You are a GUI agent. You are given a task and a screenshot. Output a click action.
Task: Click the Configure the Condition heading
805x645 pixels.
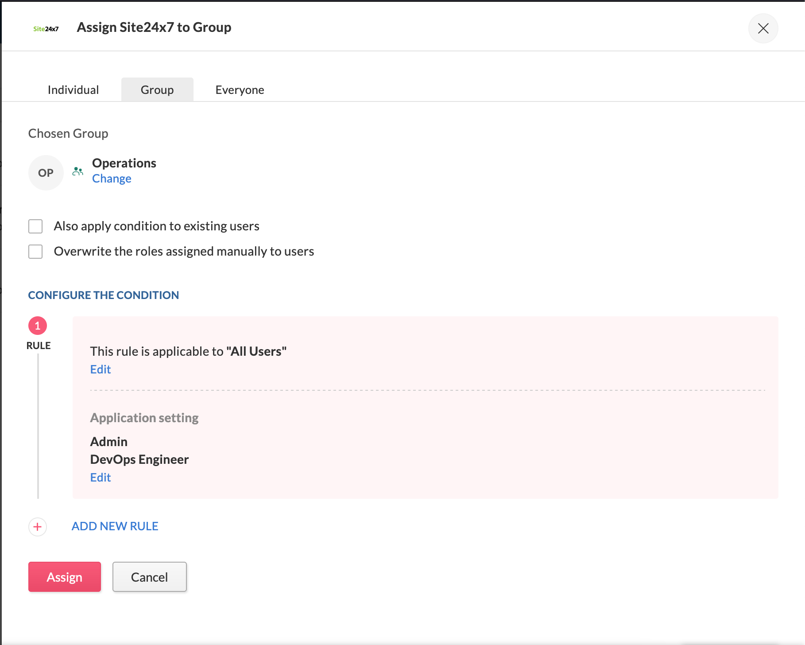tap(104, 295)
